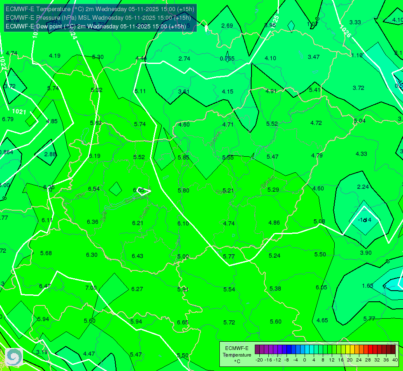
Task: Click the 5.91 temperature value
Action: [183, 289]
